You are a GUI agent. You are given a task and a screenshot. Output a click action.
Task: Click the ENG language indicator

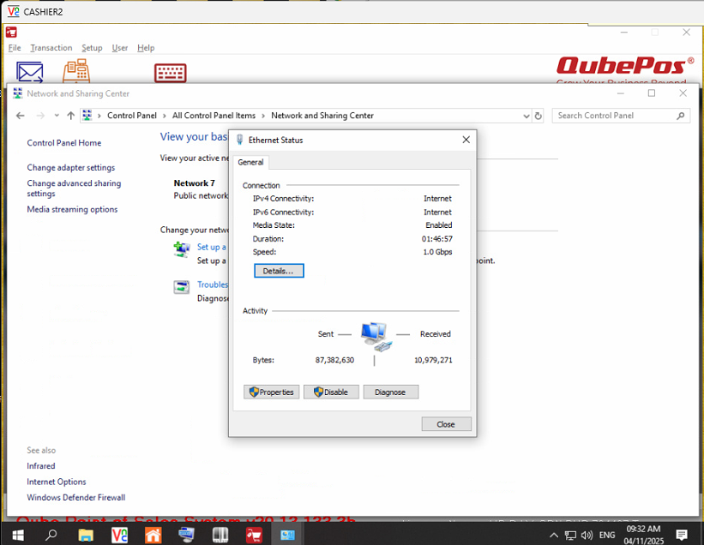(x=607, y=535)
